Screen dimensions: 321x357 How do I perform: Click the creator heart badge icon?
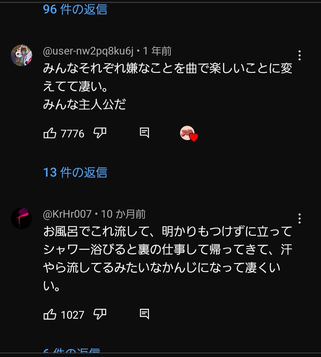(x=188, y=133)
